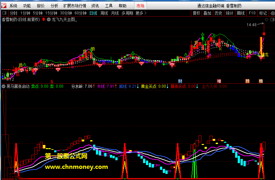Expand the 黑马暴涨启动 indicator dropdown
275x180 pixels.
4,86
